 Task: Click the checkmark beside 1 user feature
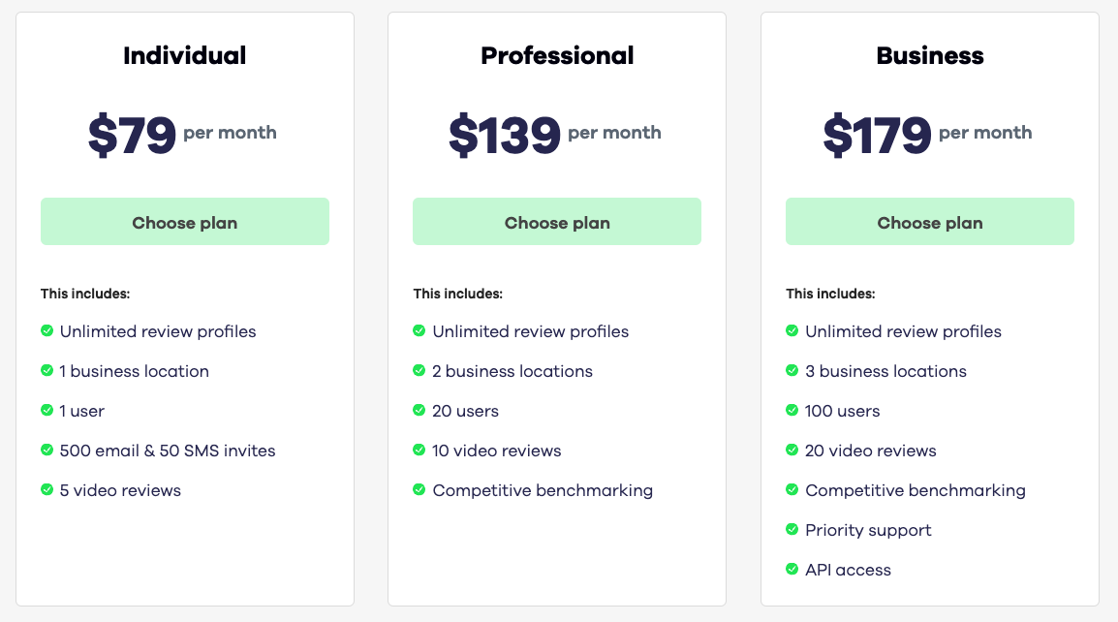(47, 411)
